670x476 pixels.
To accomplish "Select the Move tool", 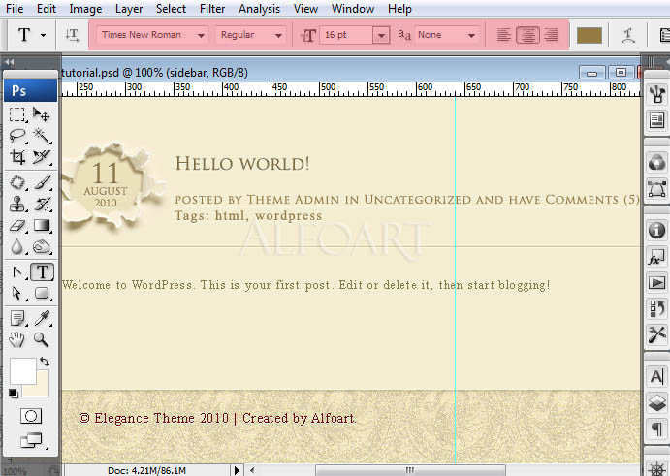I will [42, 114].
